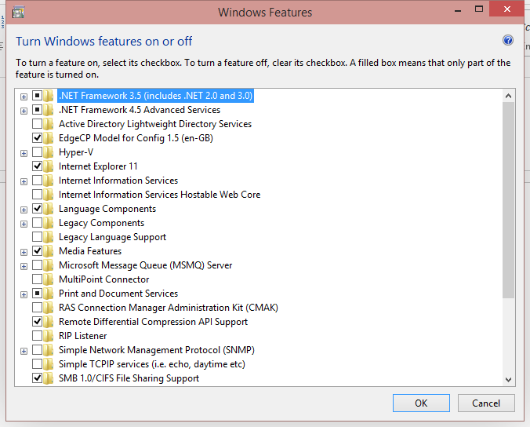Expand Microsoft Message Queue (MSMQ) Server node
The height and width of the screenshot is (427, 530).
pos(24,267)
